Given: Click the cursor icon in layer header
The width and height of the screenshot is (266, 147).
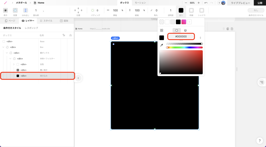Looking at the screenshot, I should [64, 35].
